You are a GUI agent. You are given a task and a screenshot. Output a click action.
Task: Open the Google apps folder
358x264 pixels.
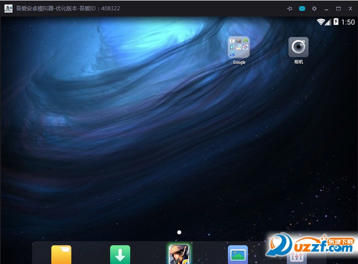point(239,47)
